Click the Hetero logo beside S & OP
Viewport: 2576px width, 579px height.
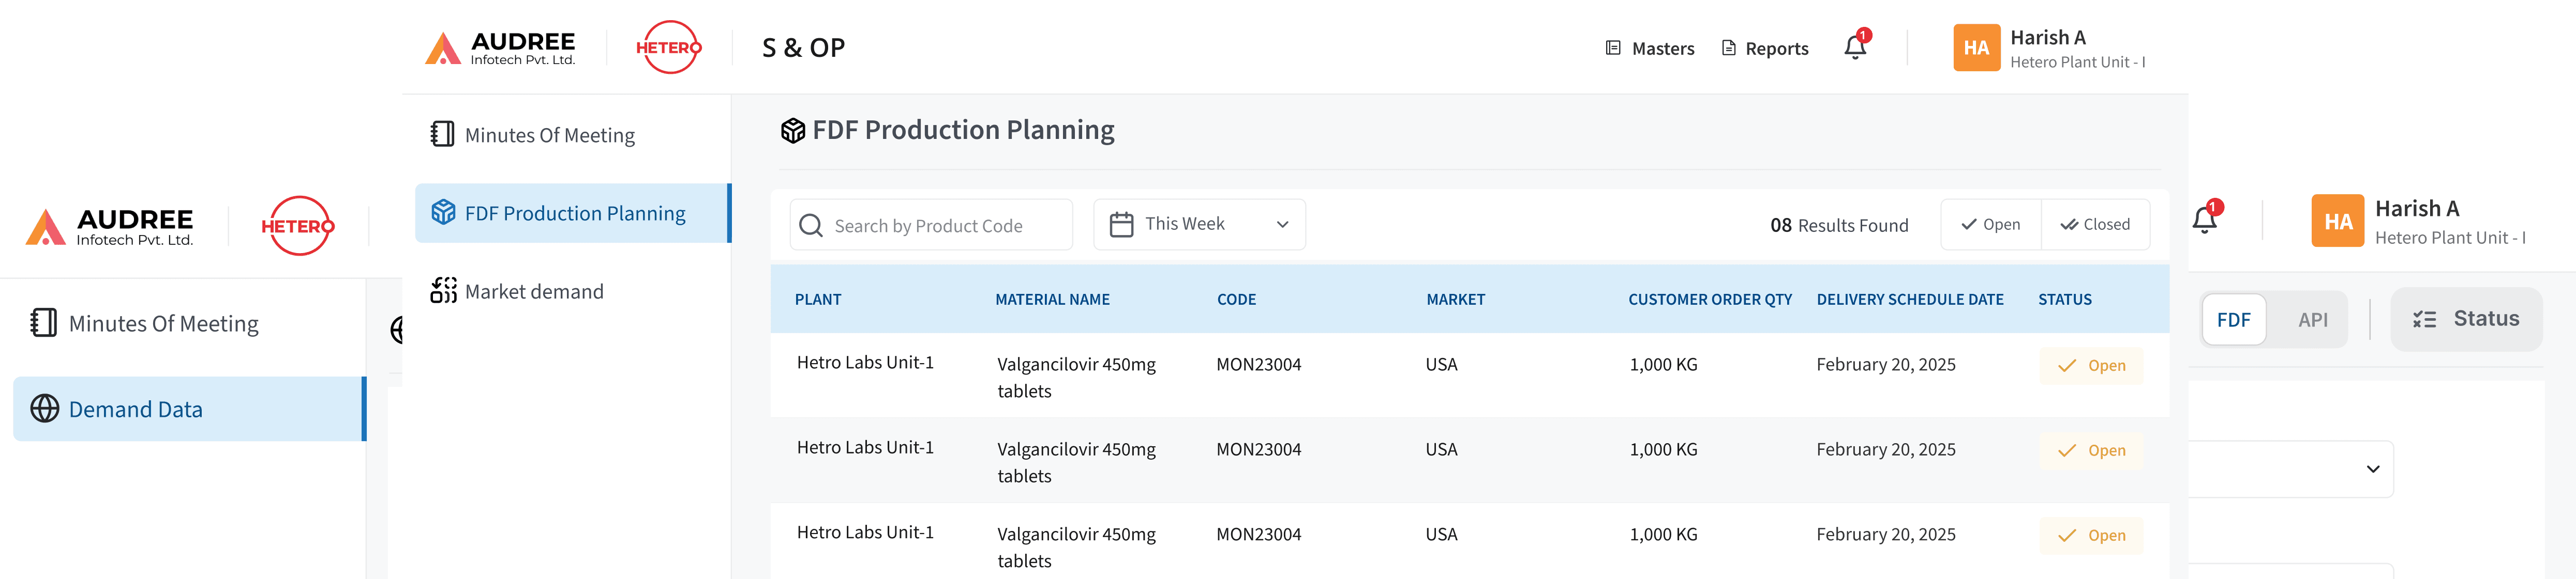point(668,47)
